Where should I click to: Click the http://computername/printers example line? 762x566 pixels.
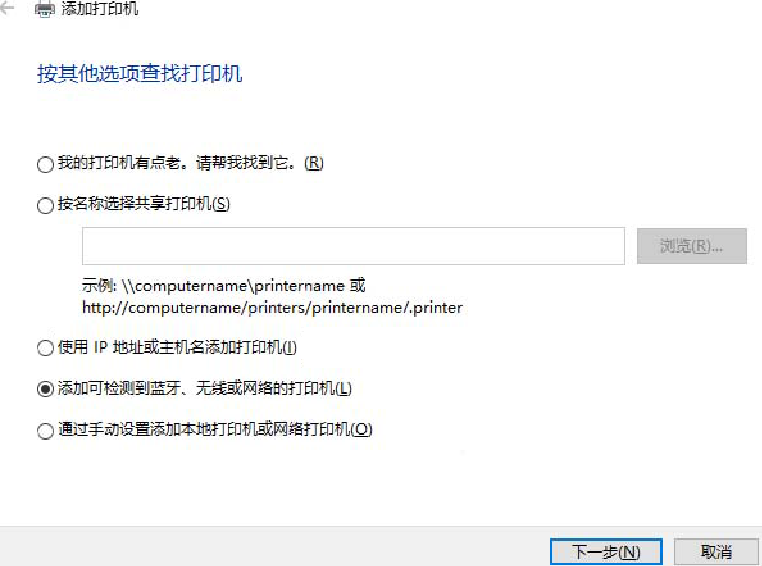click(x=272, y=308)
